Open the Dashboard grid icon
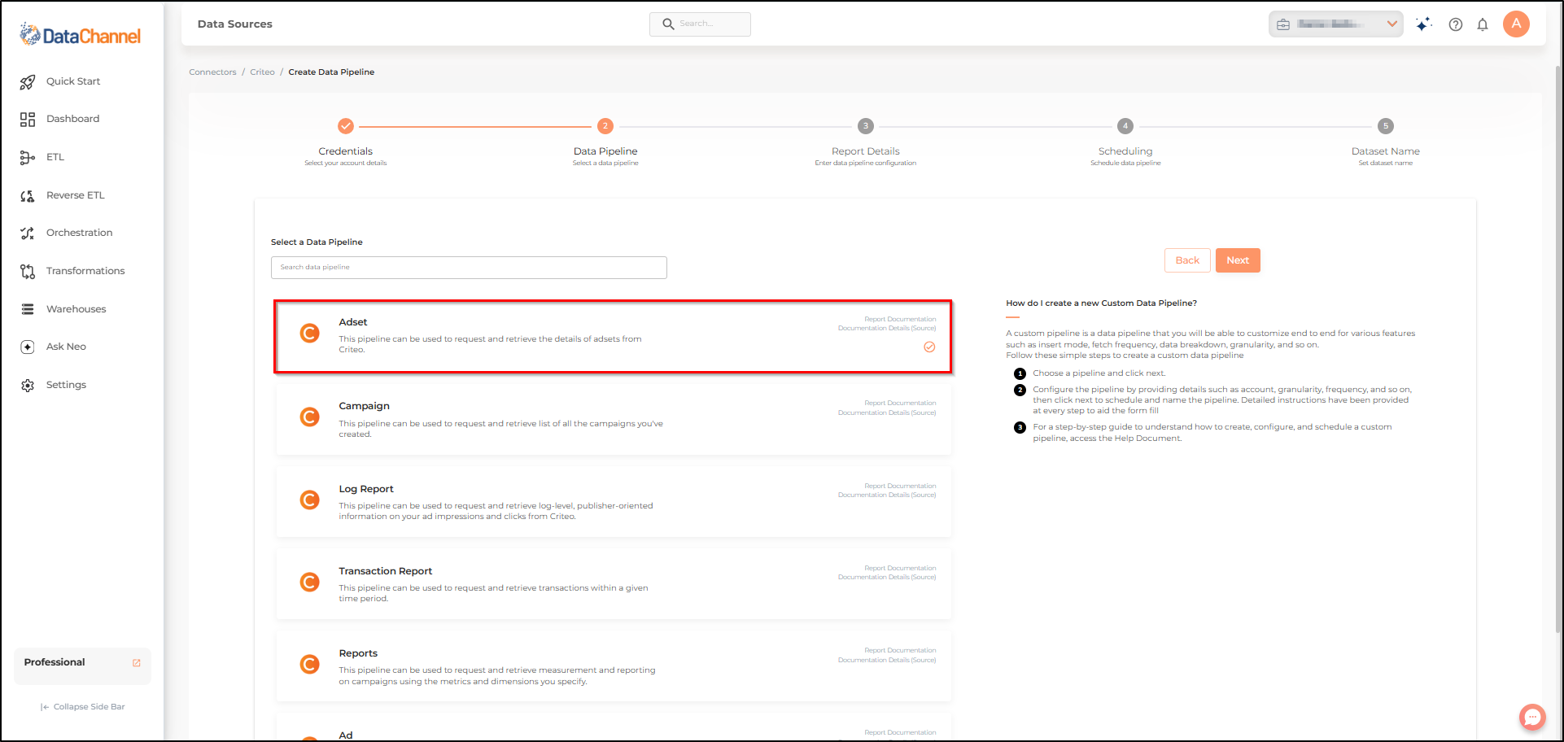The height and width of the screenshot is (742, 1564). (x=28, y=120)
